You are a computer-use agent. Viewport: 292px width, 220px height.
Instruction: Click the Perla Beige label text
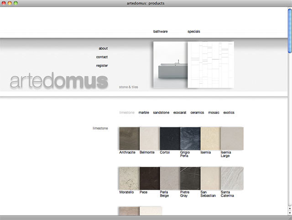click(164, 194)
